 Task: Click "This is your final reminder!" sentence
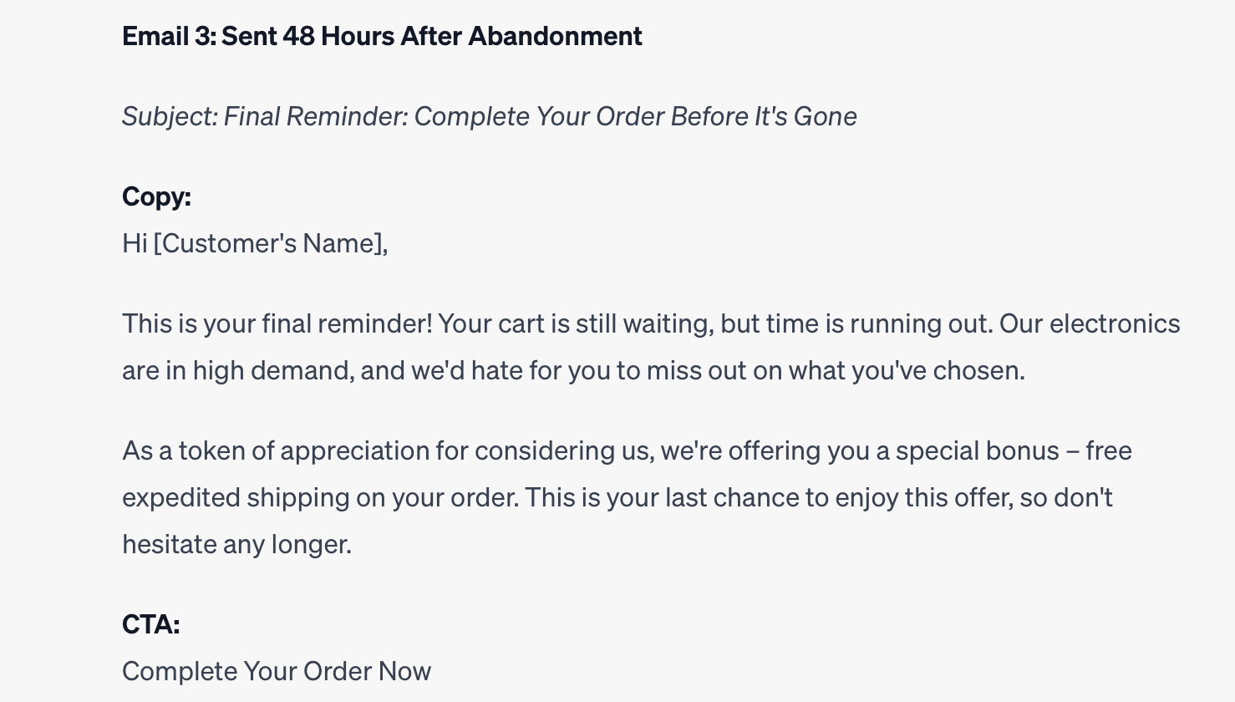277,323
